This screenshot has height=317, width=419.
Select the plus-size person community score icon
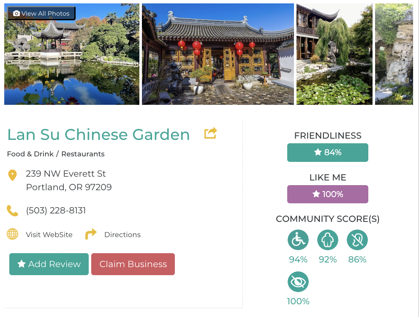point(328,240)
